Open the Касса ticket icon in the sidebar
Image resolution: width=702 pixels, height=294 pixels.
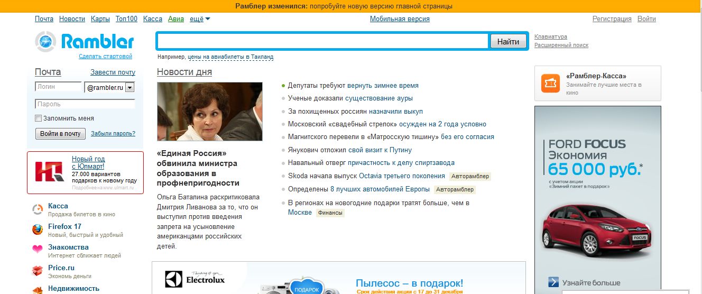[38, 209]
